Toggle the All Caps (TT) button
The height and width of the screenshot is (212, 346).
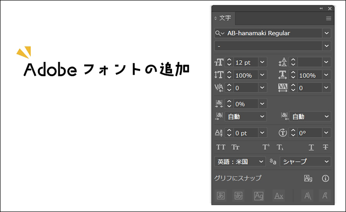point(221,147)
